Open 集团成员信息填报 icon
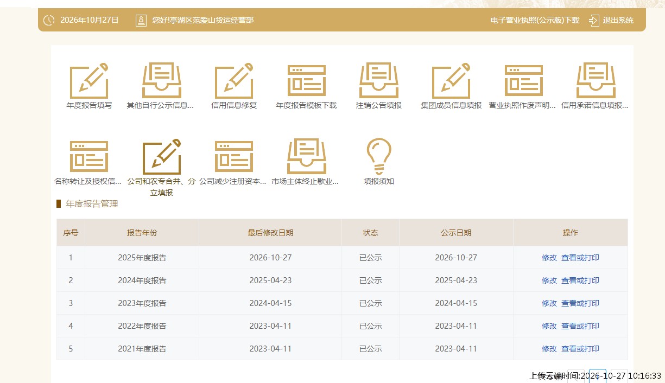Screen dimensions: 665x383 (451, 81)
